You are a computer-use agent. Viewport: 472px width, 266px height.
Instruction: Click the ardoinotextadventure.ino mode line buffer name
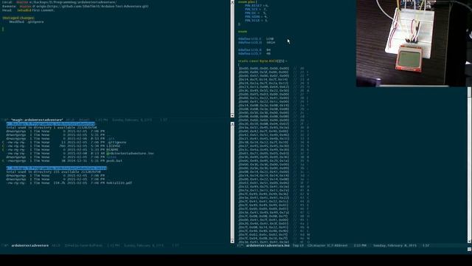(x=268, y=245)
